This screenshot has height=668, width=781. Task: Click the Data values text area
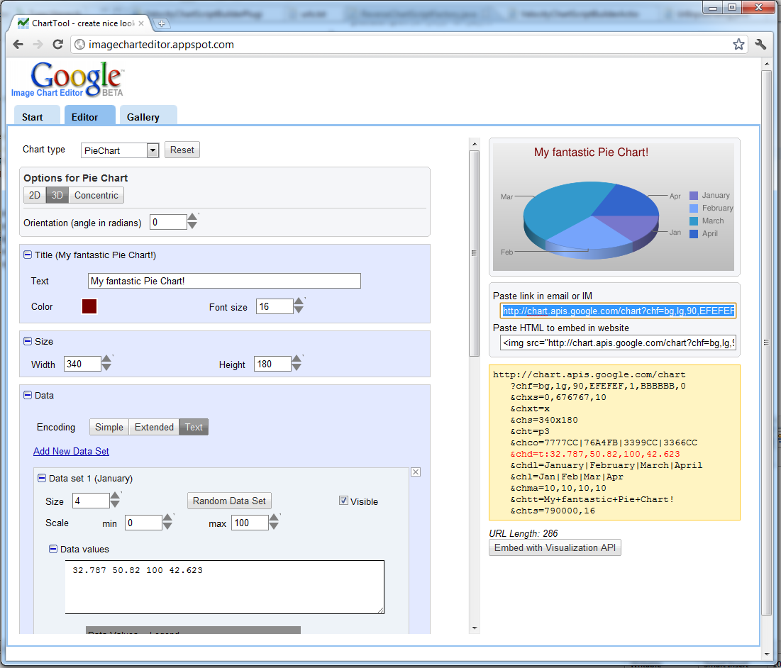(225, 587)
